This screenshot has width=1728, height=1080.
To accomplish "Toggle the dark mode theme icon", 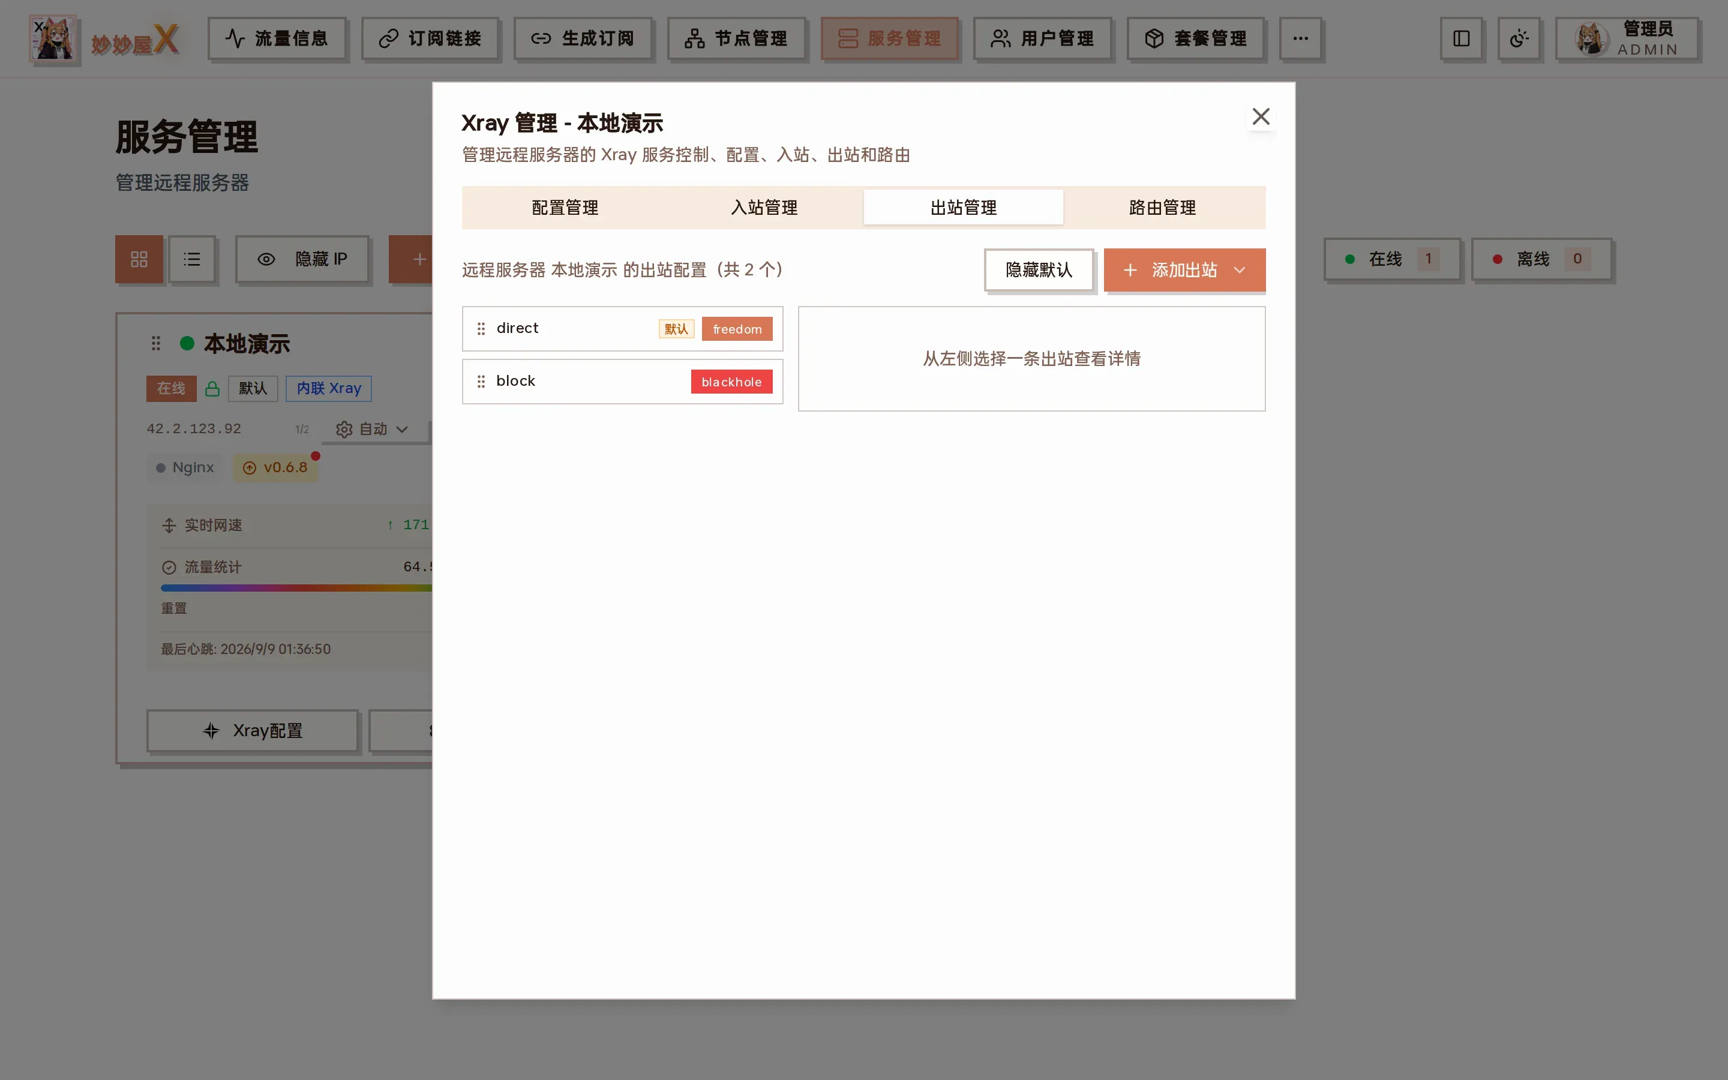I will pos(1519,38).
